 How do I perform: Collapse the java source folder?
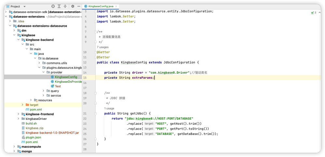pyautogui.click(x=31, y=53)
